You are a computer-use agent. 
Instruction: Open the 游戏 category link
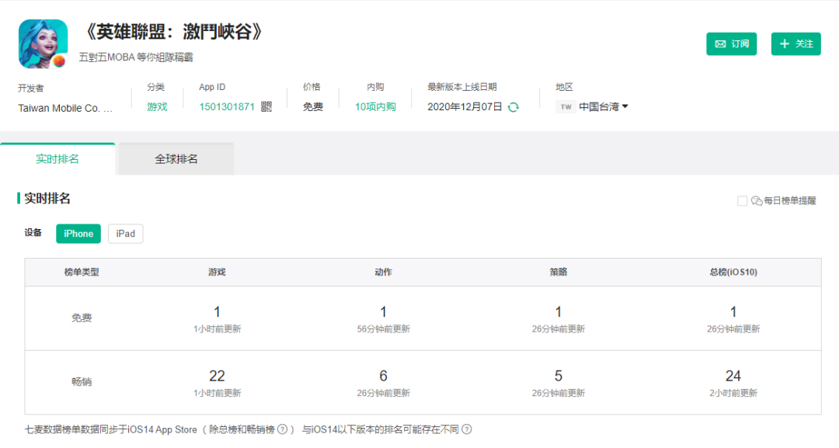click(x=157, y=107)
